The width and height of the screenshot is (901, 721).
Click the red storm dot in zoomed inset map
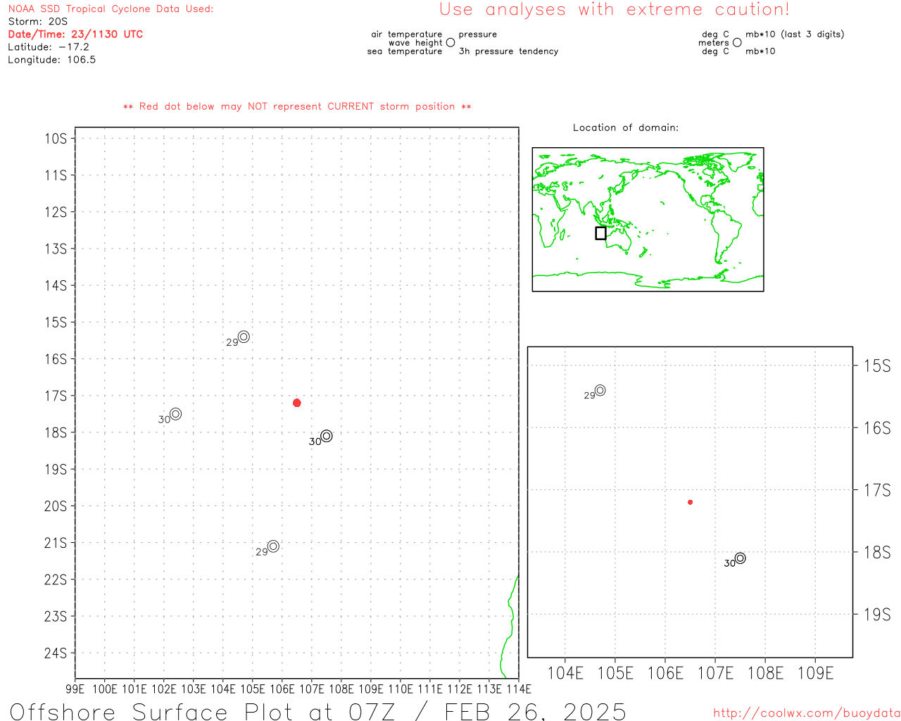(691, 502)
